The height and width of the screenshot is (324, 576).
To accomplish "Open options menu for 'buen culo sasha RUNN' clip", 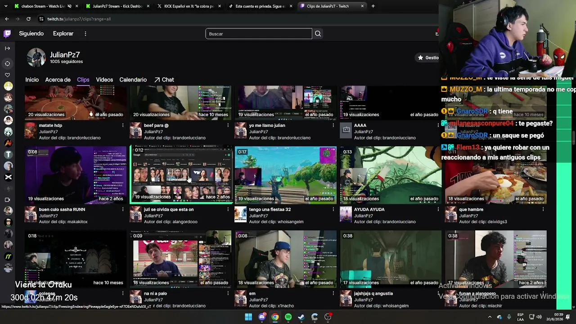I will tap(123, 209).
